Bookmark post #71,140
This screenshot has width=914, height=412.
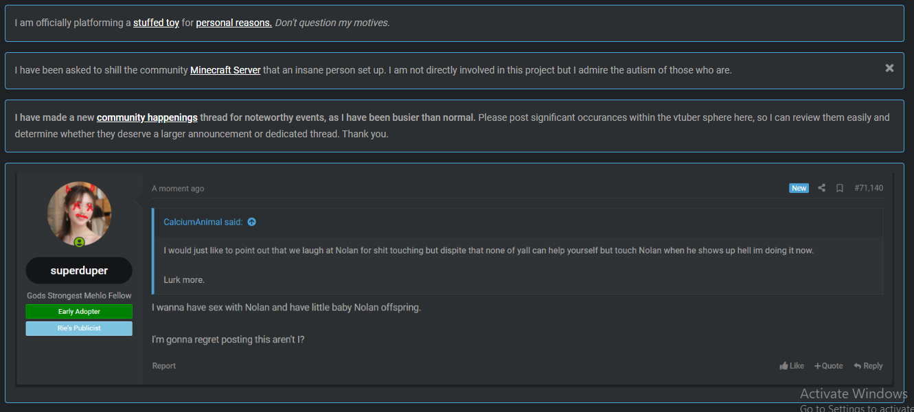(839, 188)
